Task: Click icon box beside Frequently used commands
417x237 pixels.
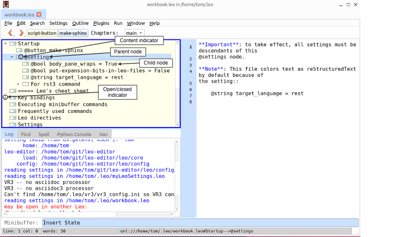Action: click(13, 111)
